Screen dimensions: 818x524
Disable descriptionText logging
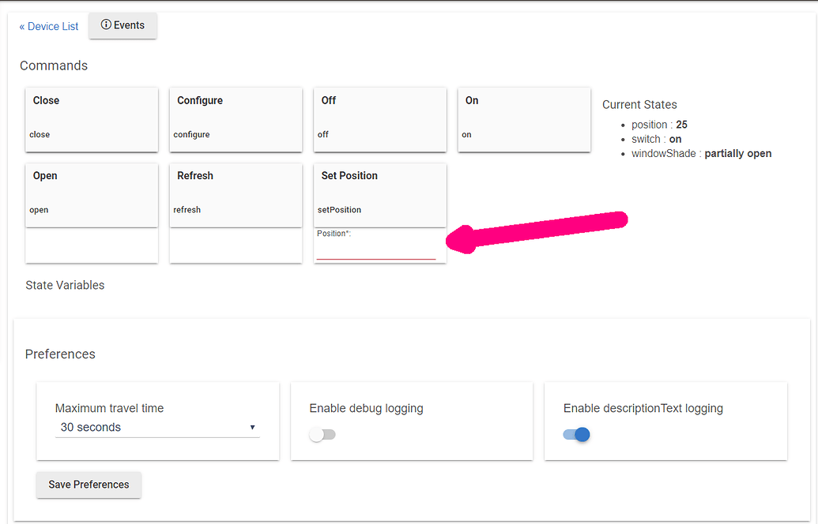[x=576, y=434]
